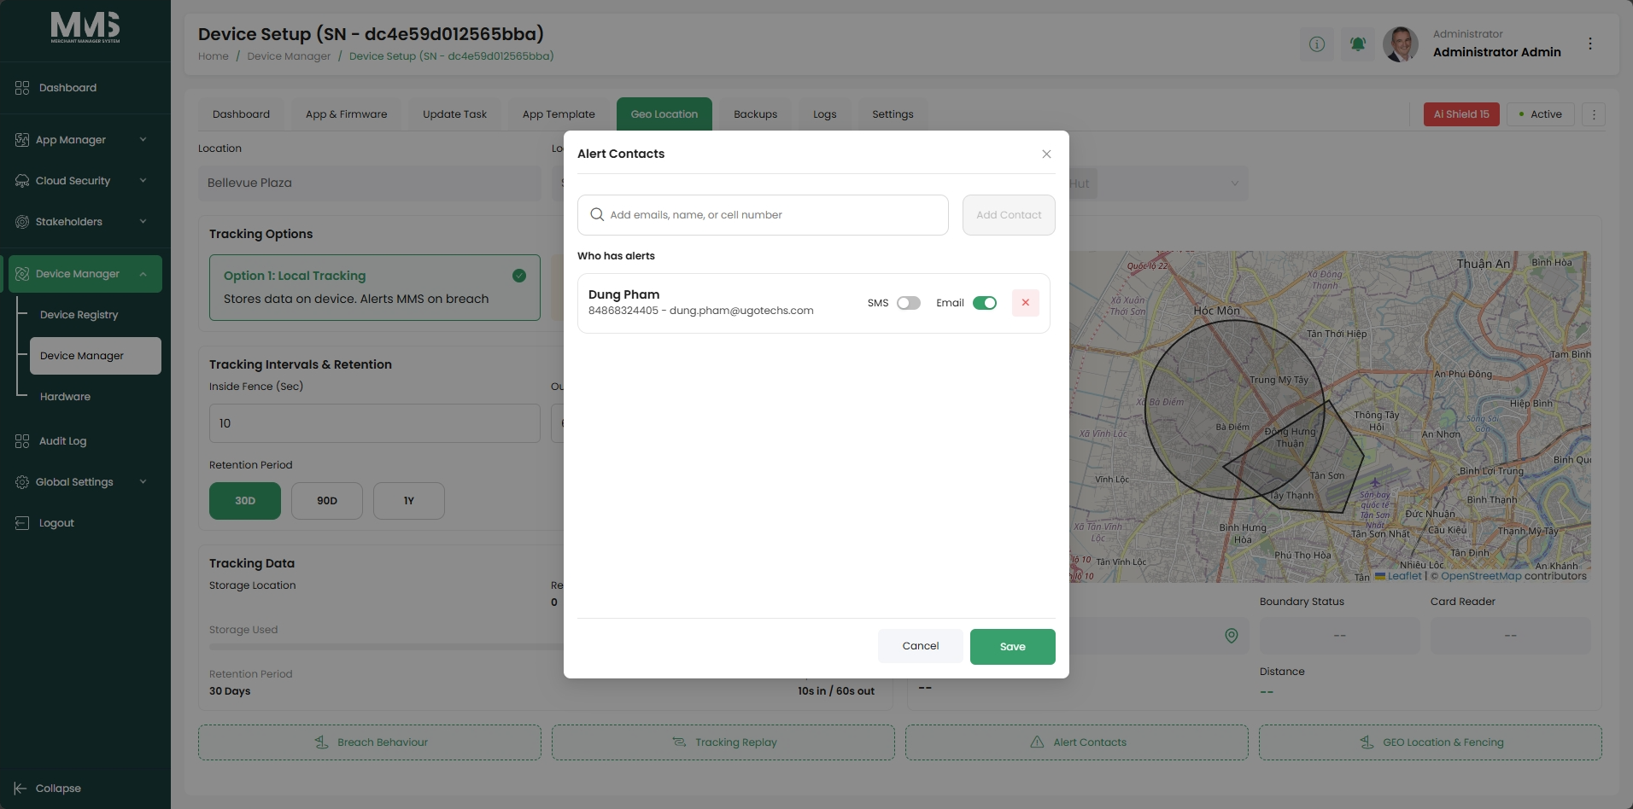Open OpenStreetMap attribution link
Image resolution: width=1633 pixels, height=809 pixels.
click(x=1481, y=576)
